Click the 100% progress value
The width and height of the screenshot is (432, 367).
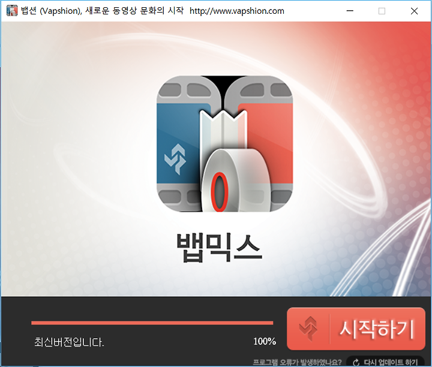pos(265,341)
